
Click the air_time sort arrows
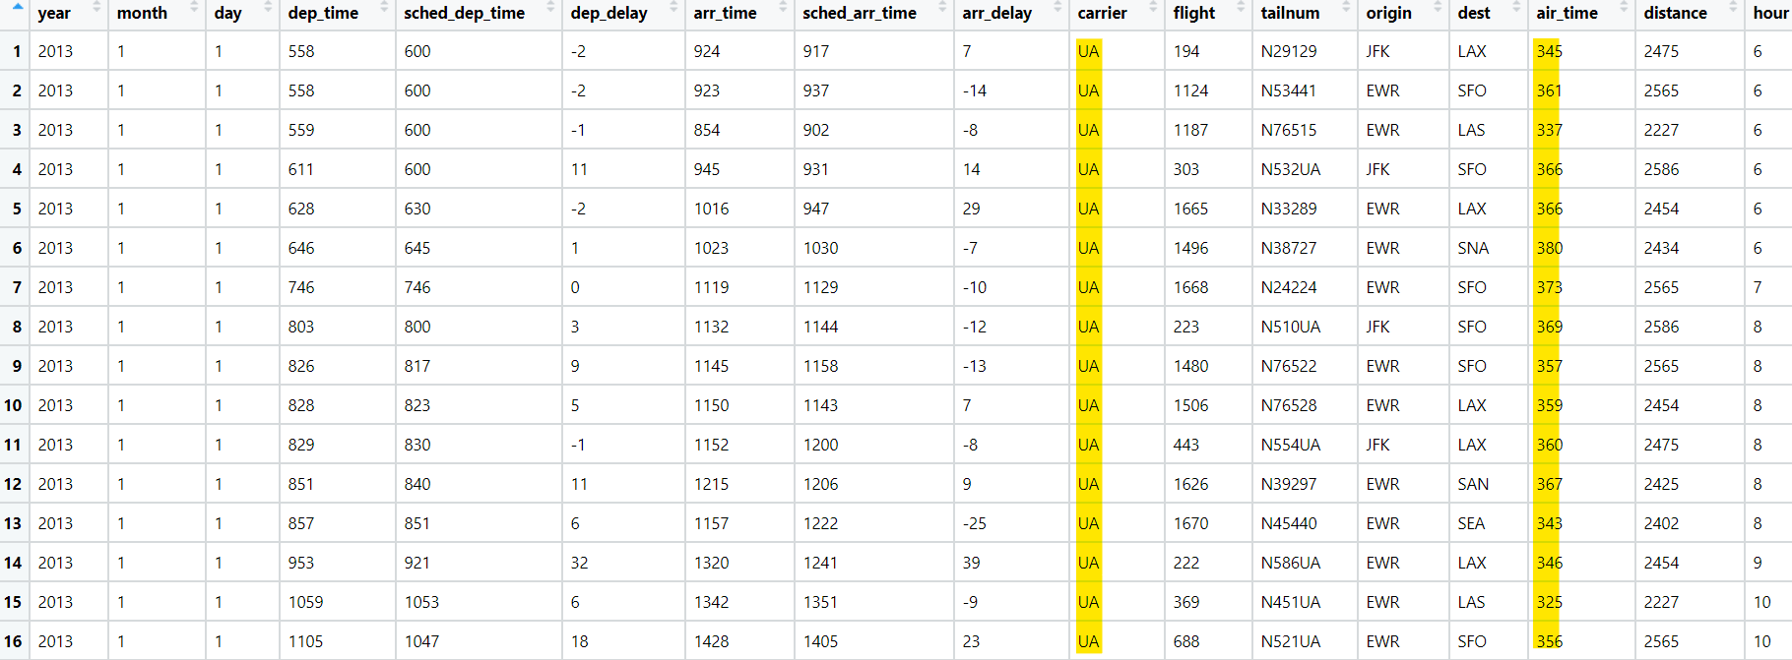point(1623,7)
